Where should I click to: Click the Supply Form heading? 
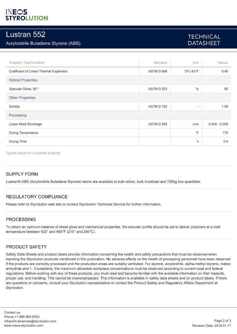(x=22, y=174)
